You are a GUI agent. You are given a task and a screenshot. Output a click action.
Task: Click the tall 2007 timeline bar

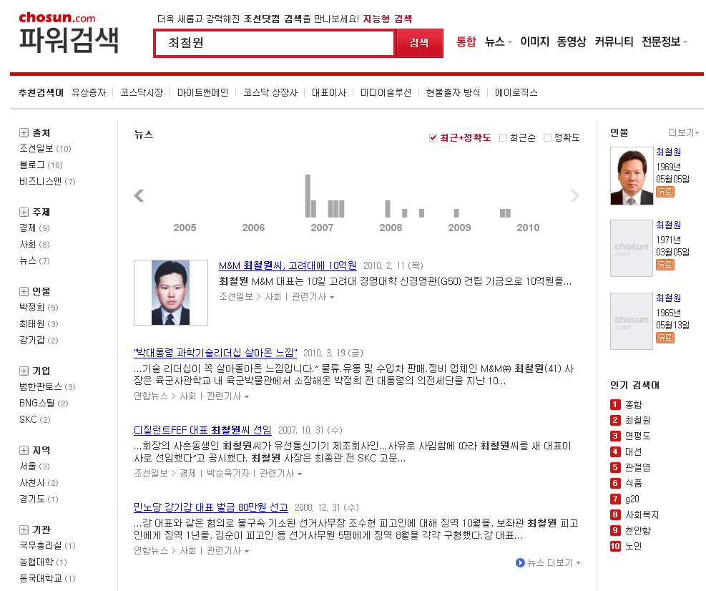point(308,196)
